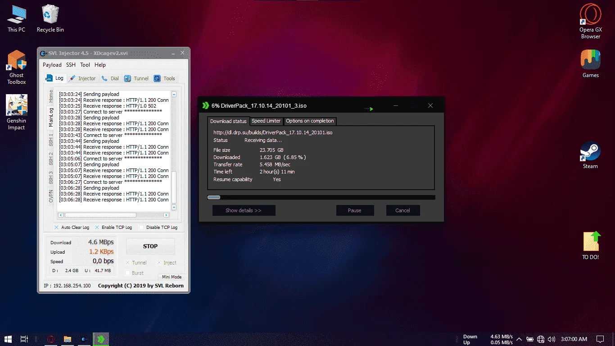This screenshot has width=615, height=346.
Task: Select Opera GX taskbar icon
Action: coord(51,339)
